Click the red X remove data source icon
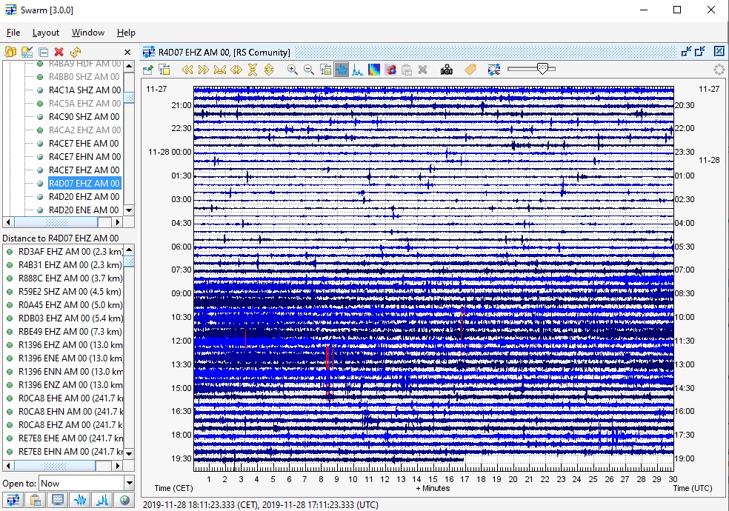 tap(59, 52)
